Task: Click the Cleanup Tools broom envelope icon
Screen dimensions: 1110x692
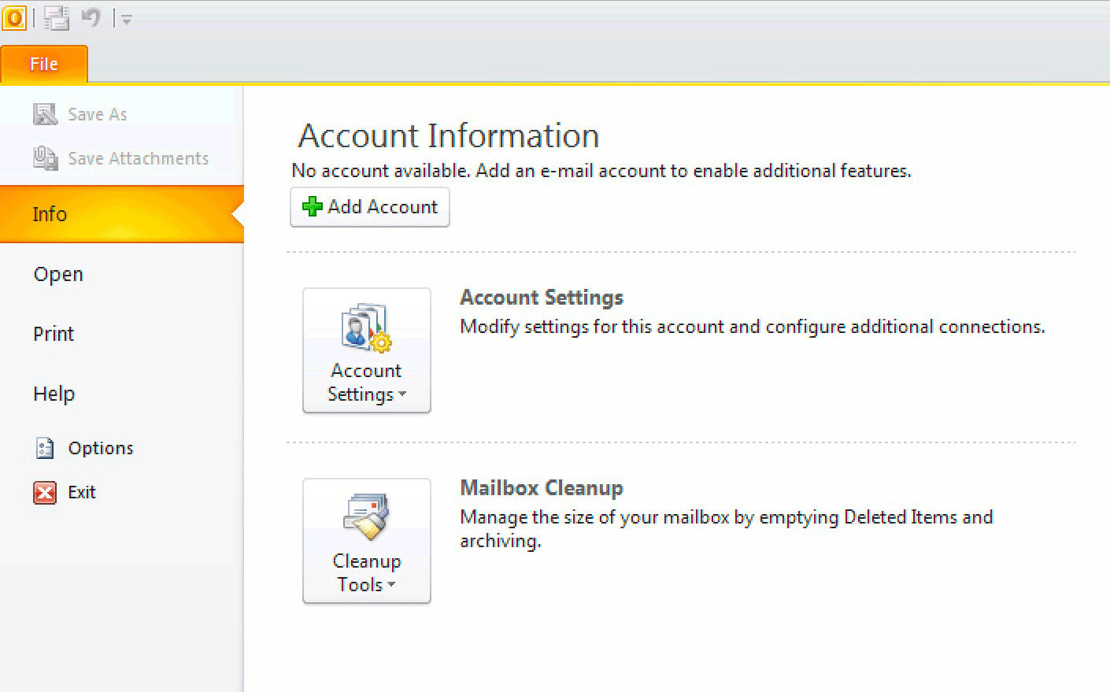Action: click(x=367, y=517)
